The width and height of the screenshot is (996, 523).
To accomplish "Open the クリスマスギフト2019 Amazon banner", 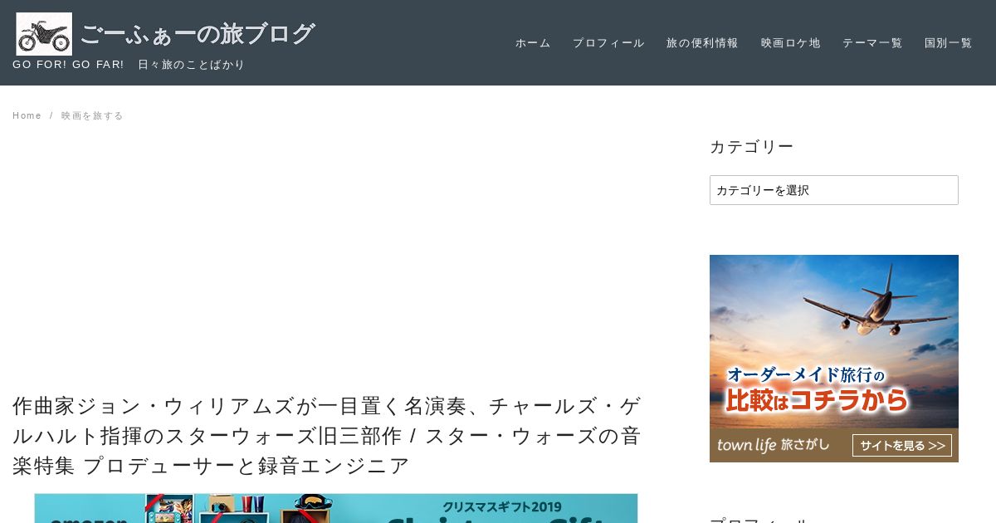I will 336,508.
